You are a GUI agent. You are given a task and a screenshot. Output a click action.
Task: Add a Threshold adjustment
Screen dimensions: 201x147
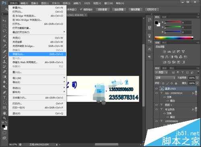click(174, 62)
